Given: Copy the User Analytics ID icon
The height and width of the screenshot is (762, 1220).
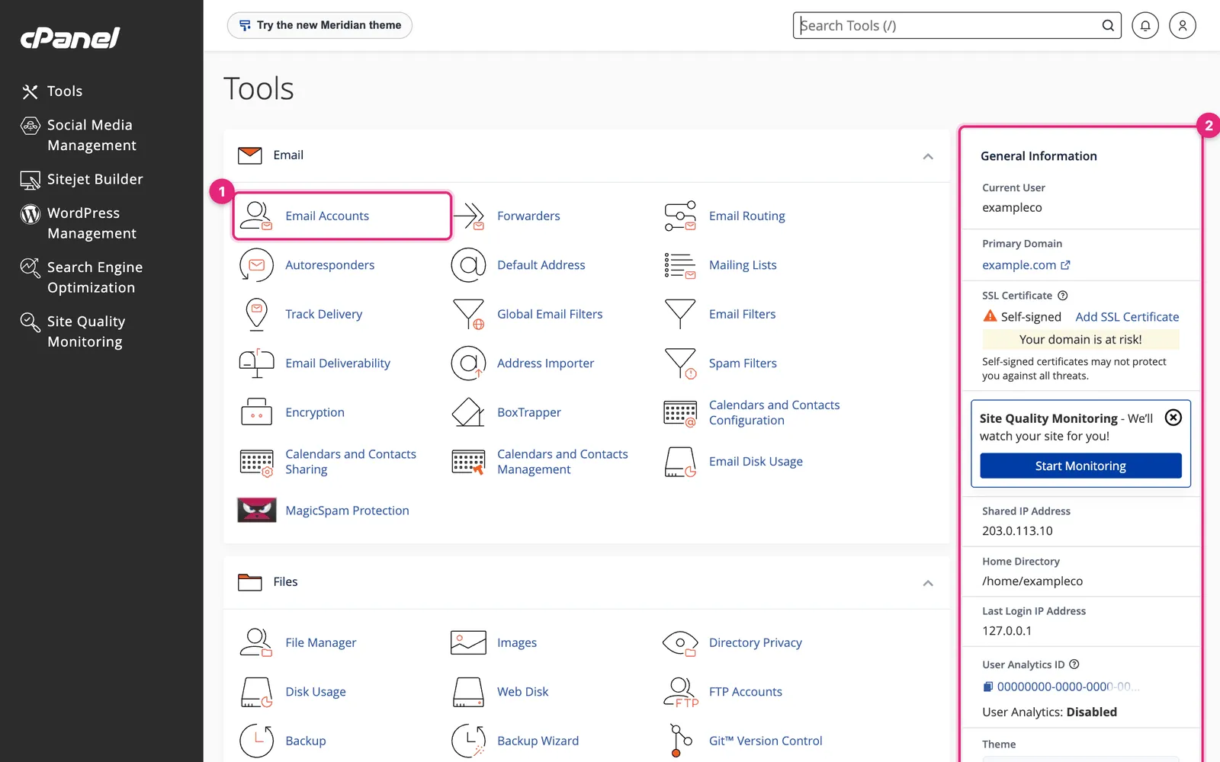Looking at the screenshot, I should point(987,687).
